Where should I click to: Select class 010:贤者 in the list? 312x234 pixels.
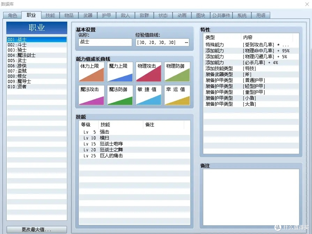tap(37, 87)
